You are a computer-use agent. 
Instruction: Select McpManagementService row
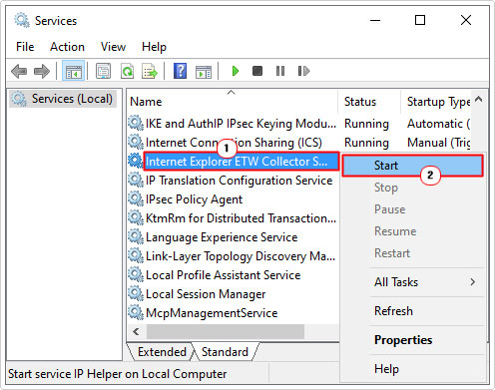212,313
